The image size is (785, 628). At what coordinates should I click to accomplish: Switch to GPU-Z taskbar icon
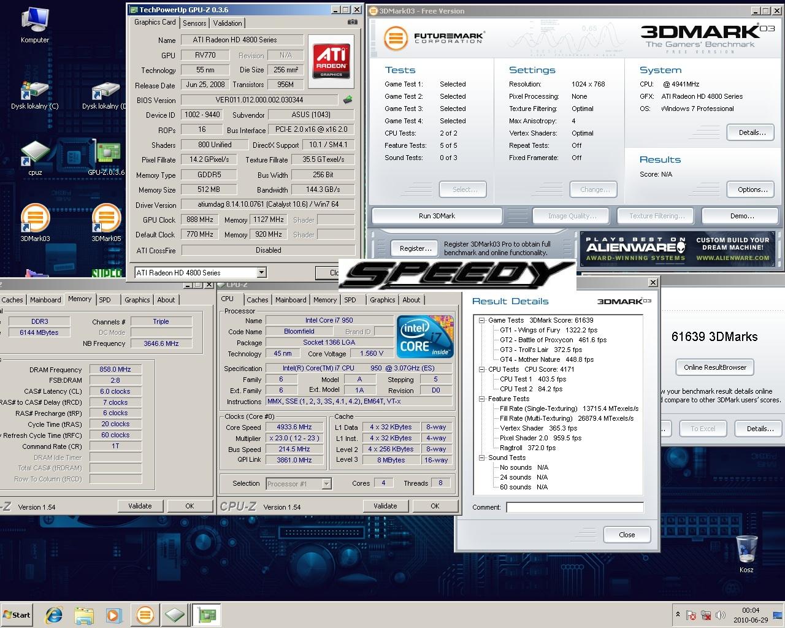[x=207, y=615]
